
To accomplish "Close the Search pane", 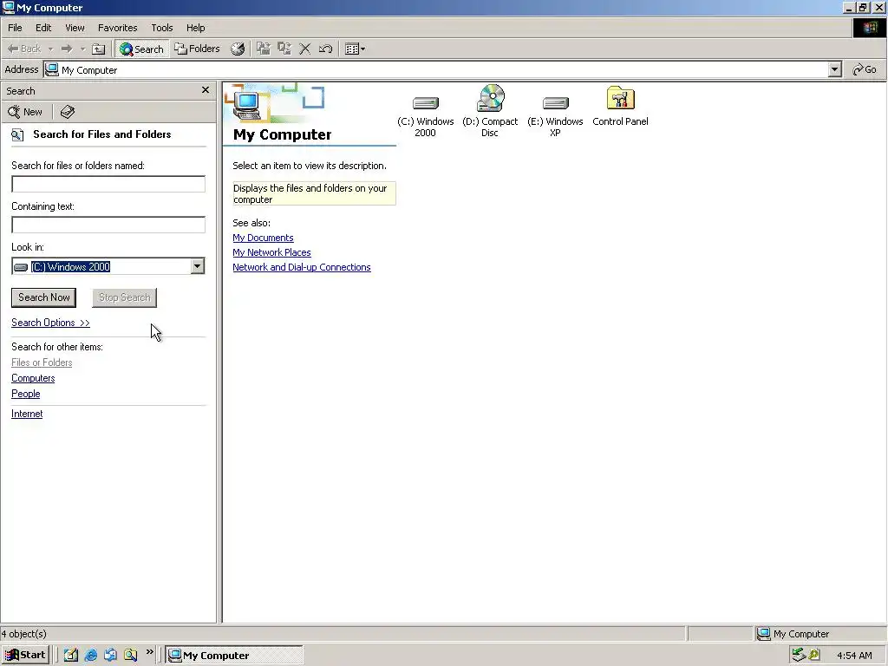I will tap(206, 90).
